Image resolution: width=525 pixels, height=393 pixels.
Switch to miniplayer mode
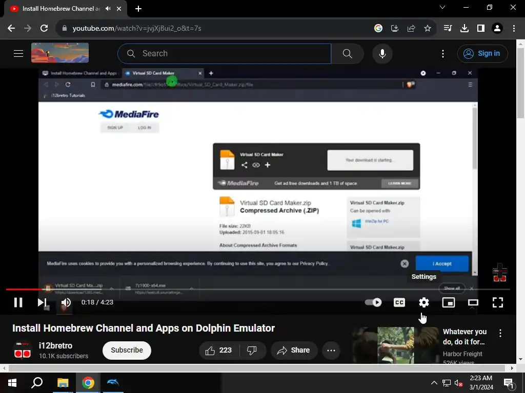[x=448, y=302]
